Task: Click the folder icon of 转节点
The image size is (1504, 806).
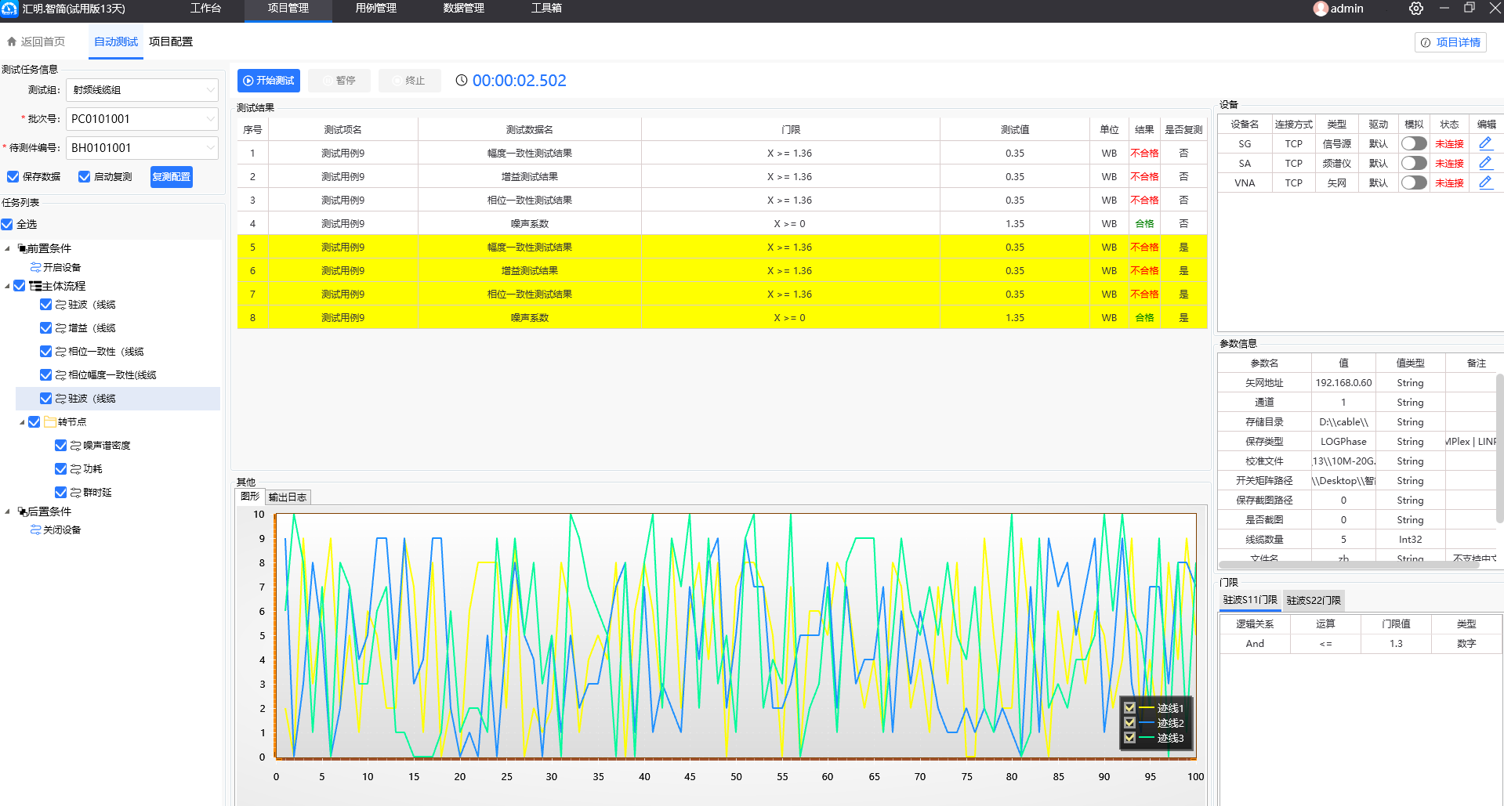Action: (50, 421)
